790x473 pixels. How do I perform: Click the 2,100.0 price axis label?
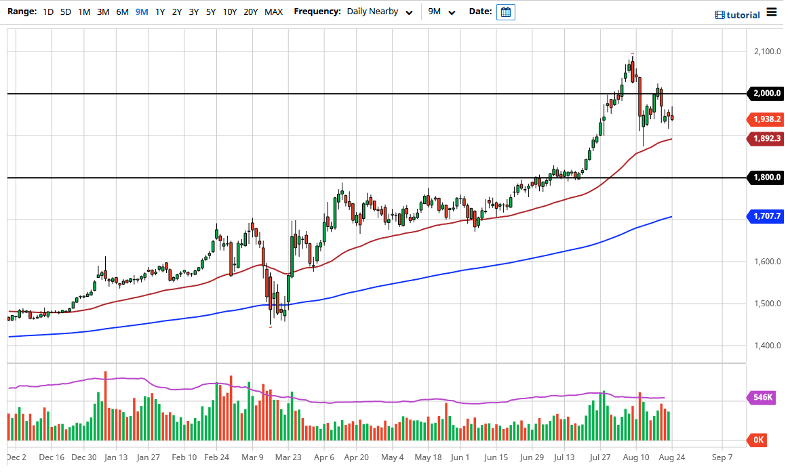[768, 52]
